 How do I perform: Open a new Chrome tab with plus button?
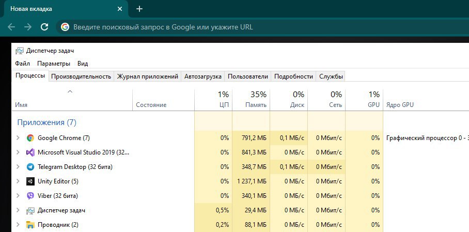(139, 9)
